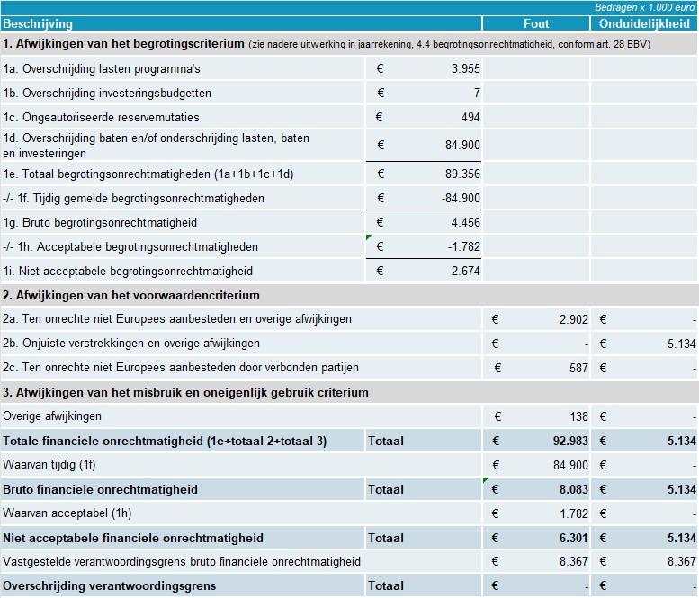Click label '2b. Onjuiste verstrekkingen en overige afwijkingen'
The image size is (699, 598).
(131, 344)
